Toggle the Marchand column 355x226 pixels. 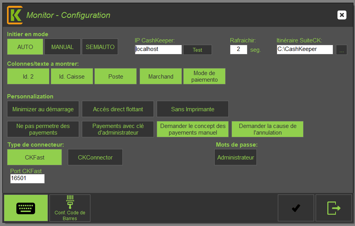point(161,76)
